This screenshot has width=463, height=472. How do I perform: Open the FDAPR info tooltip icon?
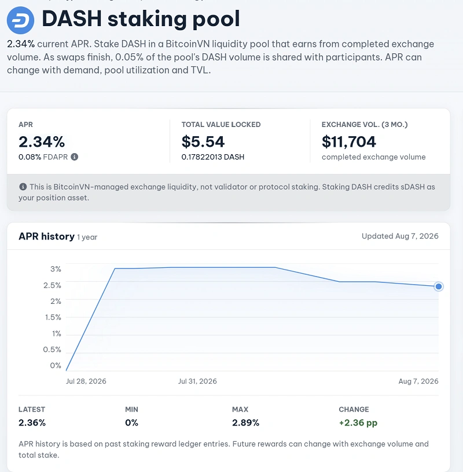click(x=75, y=157)
